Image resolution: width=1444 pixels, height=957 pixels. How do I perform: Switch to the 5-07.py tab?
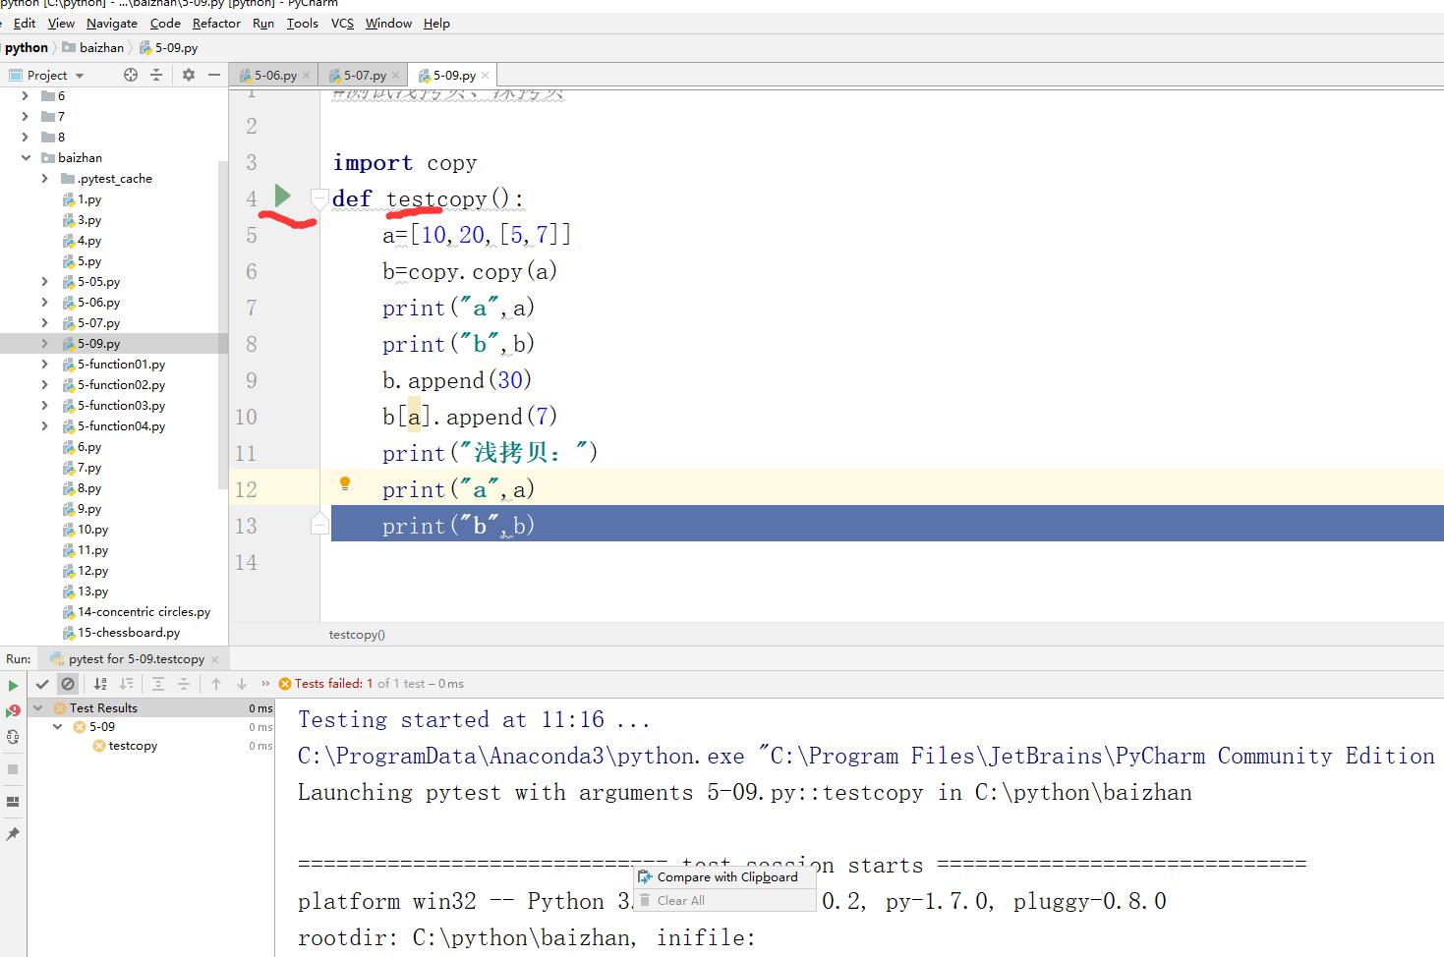pyautogui.click(x=364, y=75)
